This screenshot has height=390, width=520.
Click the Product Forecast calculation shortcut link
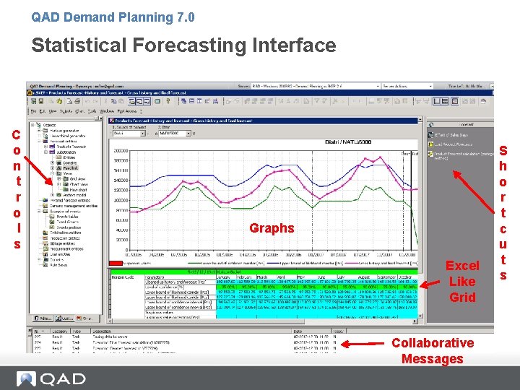[x=464, y=156]
